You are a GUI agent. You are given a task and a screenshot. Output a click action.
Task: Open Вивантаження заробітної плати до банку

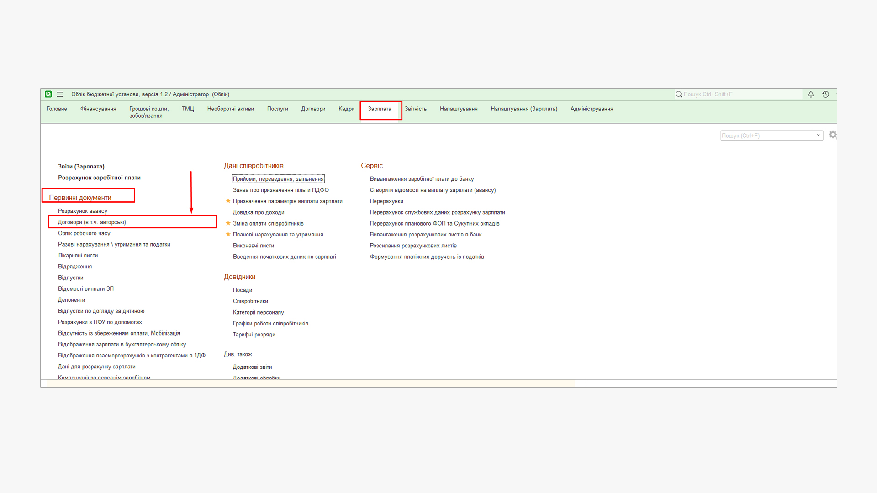422,179
